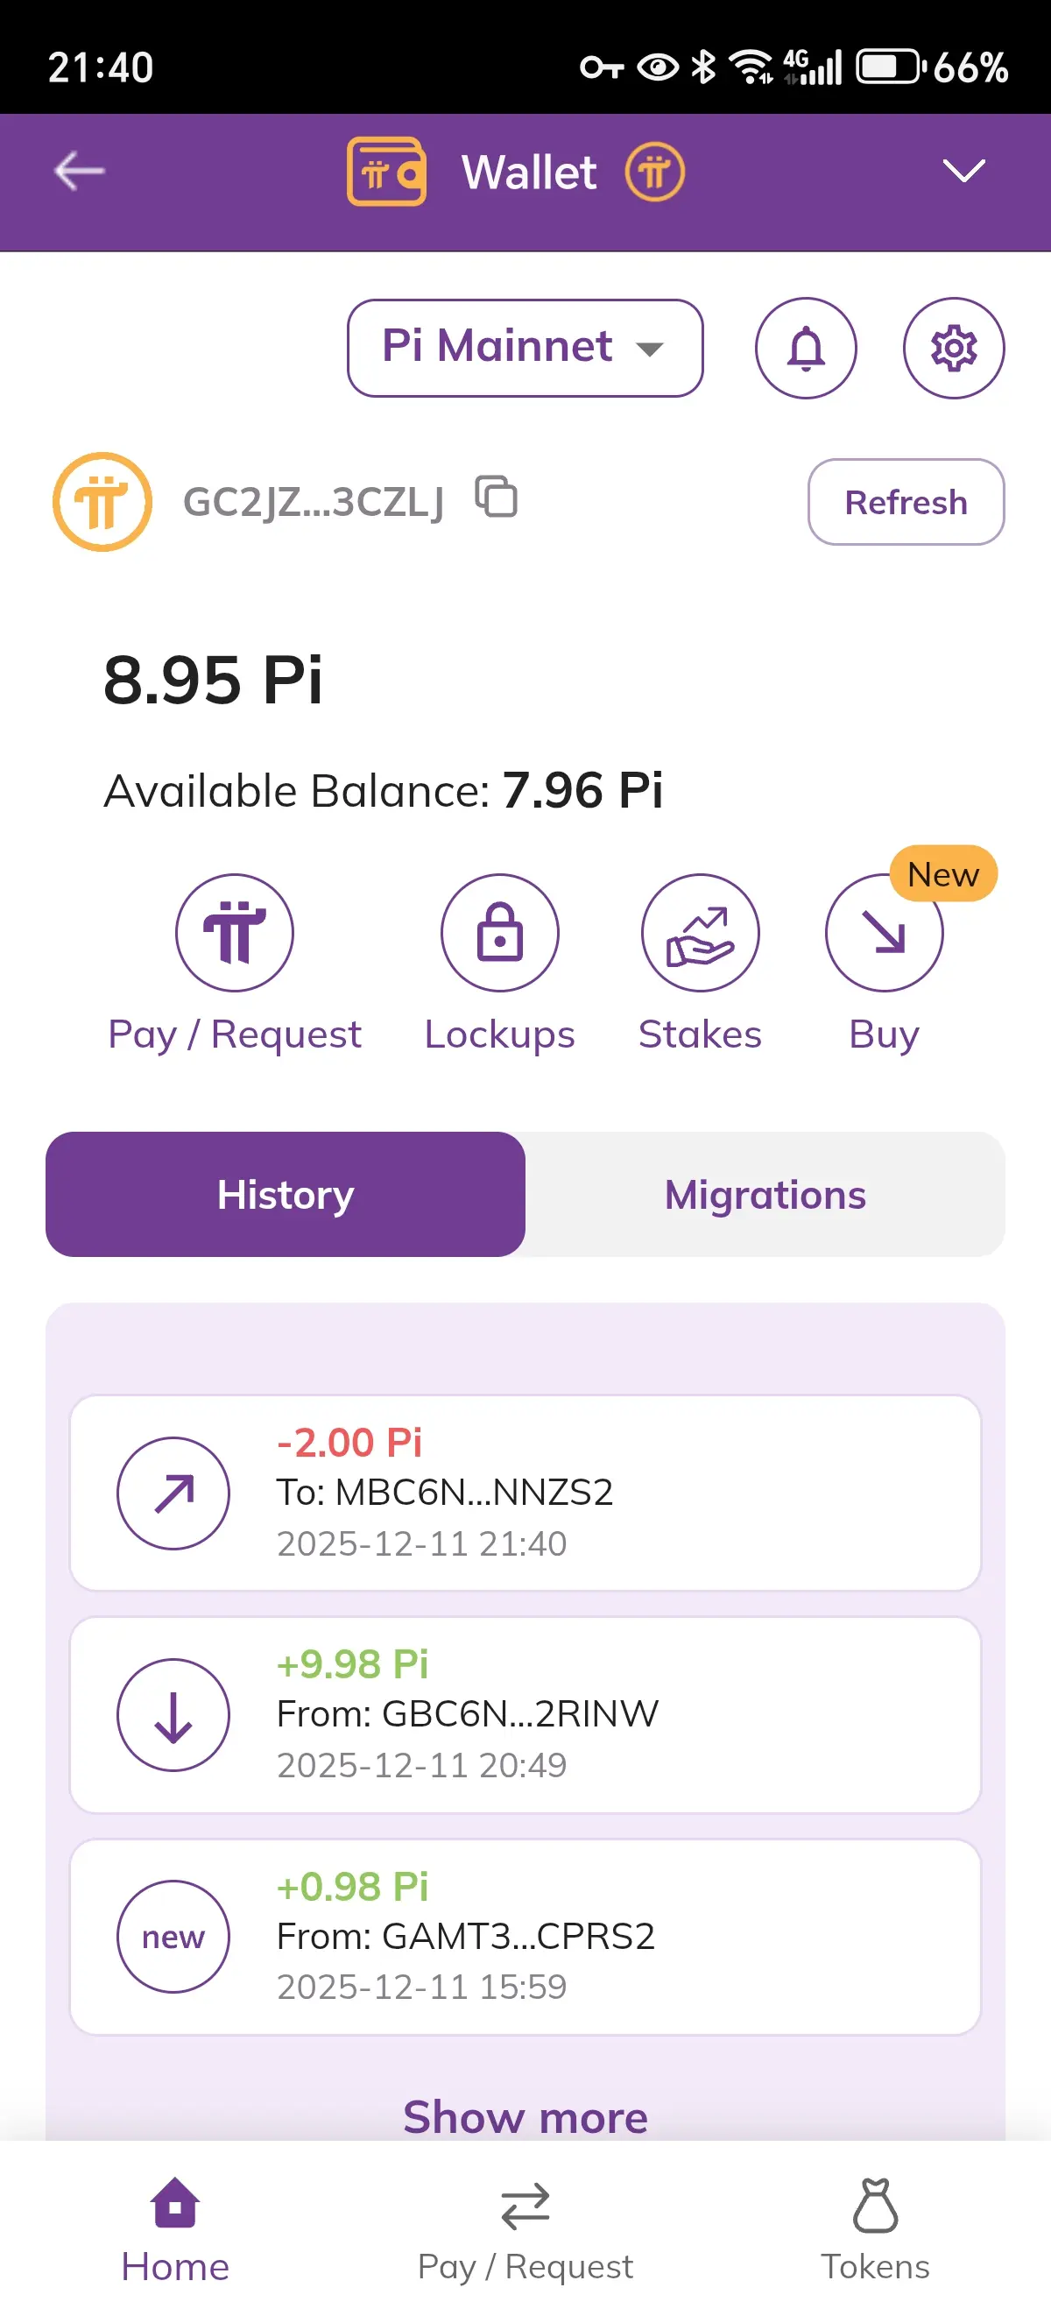Open Pay / Request in bottom navigation

[525, 2229]
